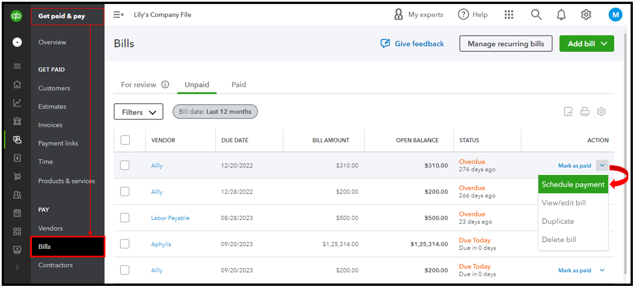This screenshot has width=634, height=287.
Task: Switch to the Paid tab
Action: (239, 85)
